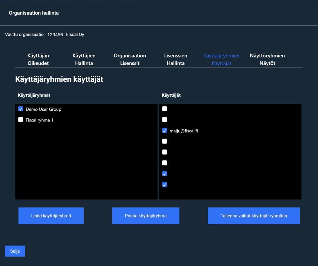The width and height of the screenshot is (318, 266).
Task: Open the Käyttäjän Oikeudet tab
Action: 38,59
